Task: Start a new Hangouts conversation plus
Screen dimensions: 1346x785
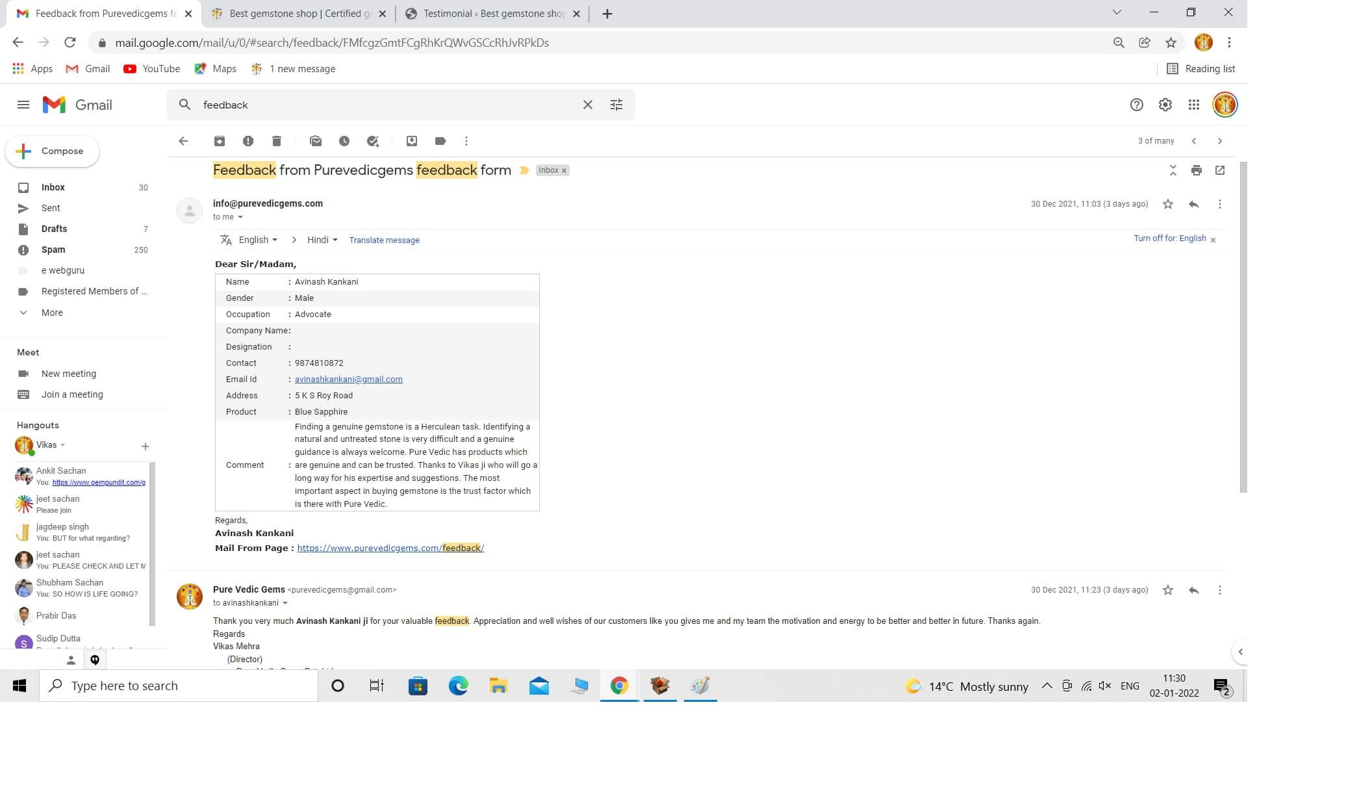Action: click(x=146, y=446)
